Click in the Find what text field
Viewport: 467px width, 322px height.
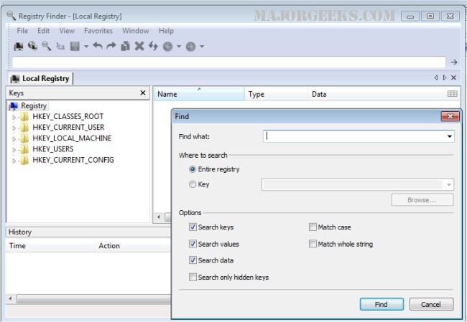tap(355, 136)
